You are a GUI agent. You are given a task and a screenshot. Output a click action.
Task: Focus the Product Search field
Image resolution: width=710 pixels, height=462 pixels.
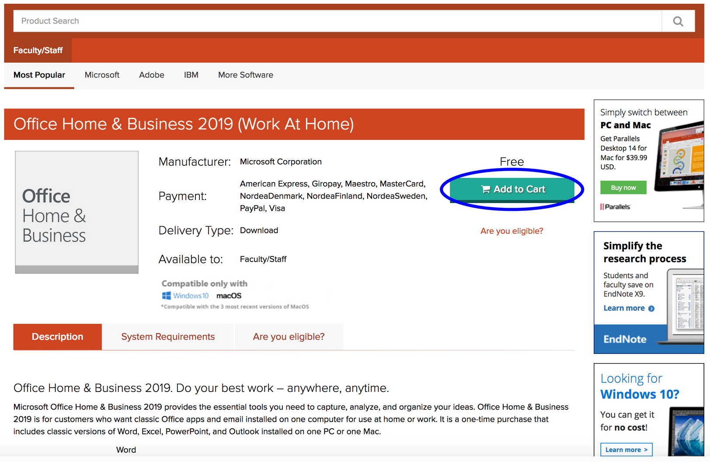(338, 21)
